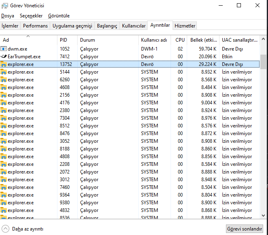Click explorer.exe icon with PID 5144
Screen dimensions: 268x235
click(x=4, y=72)
